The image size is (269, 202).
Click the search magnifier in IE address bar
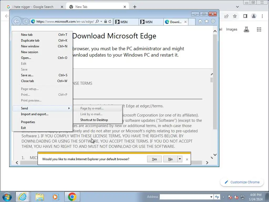point(97,22)
